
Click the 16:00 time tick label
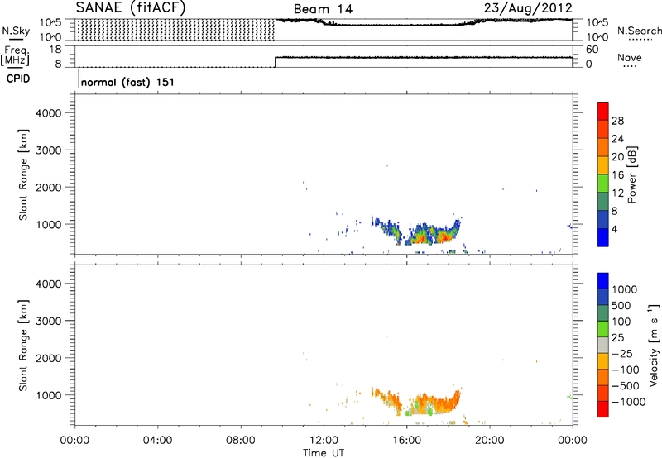pyautogui.click(x=406, y=441)
